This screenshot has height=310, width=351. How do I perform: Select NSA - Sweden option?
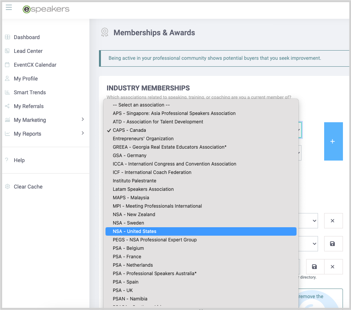201,223
